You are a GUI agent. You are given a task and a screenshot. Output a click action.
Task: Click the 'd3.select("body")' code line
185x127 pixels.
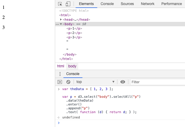coord(101,97)
